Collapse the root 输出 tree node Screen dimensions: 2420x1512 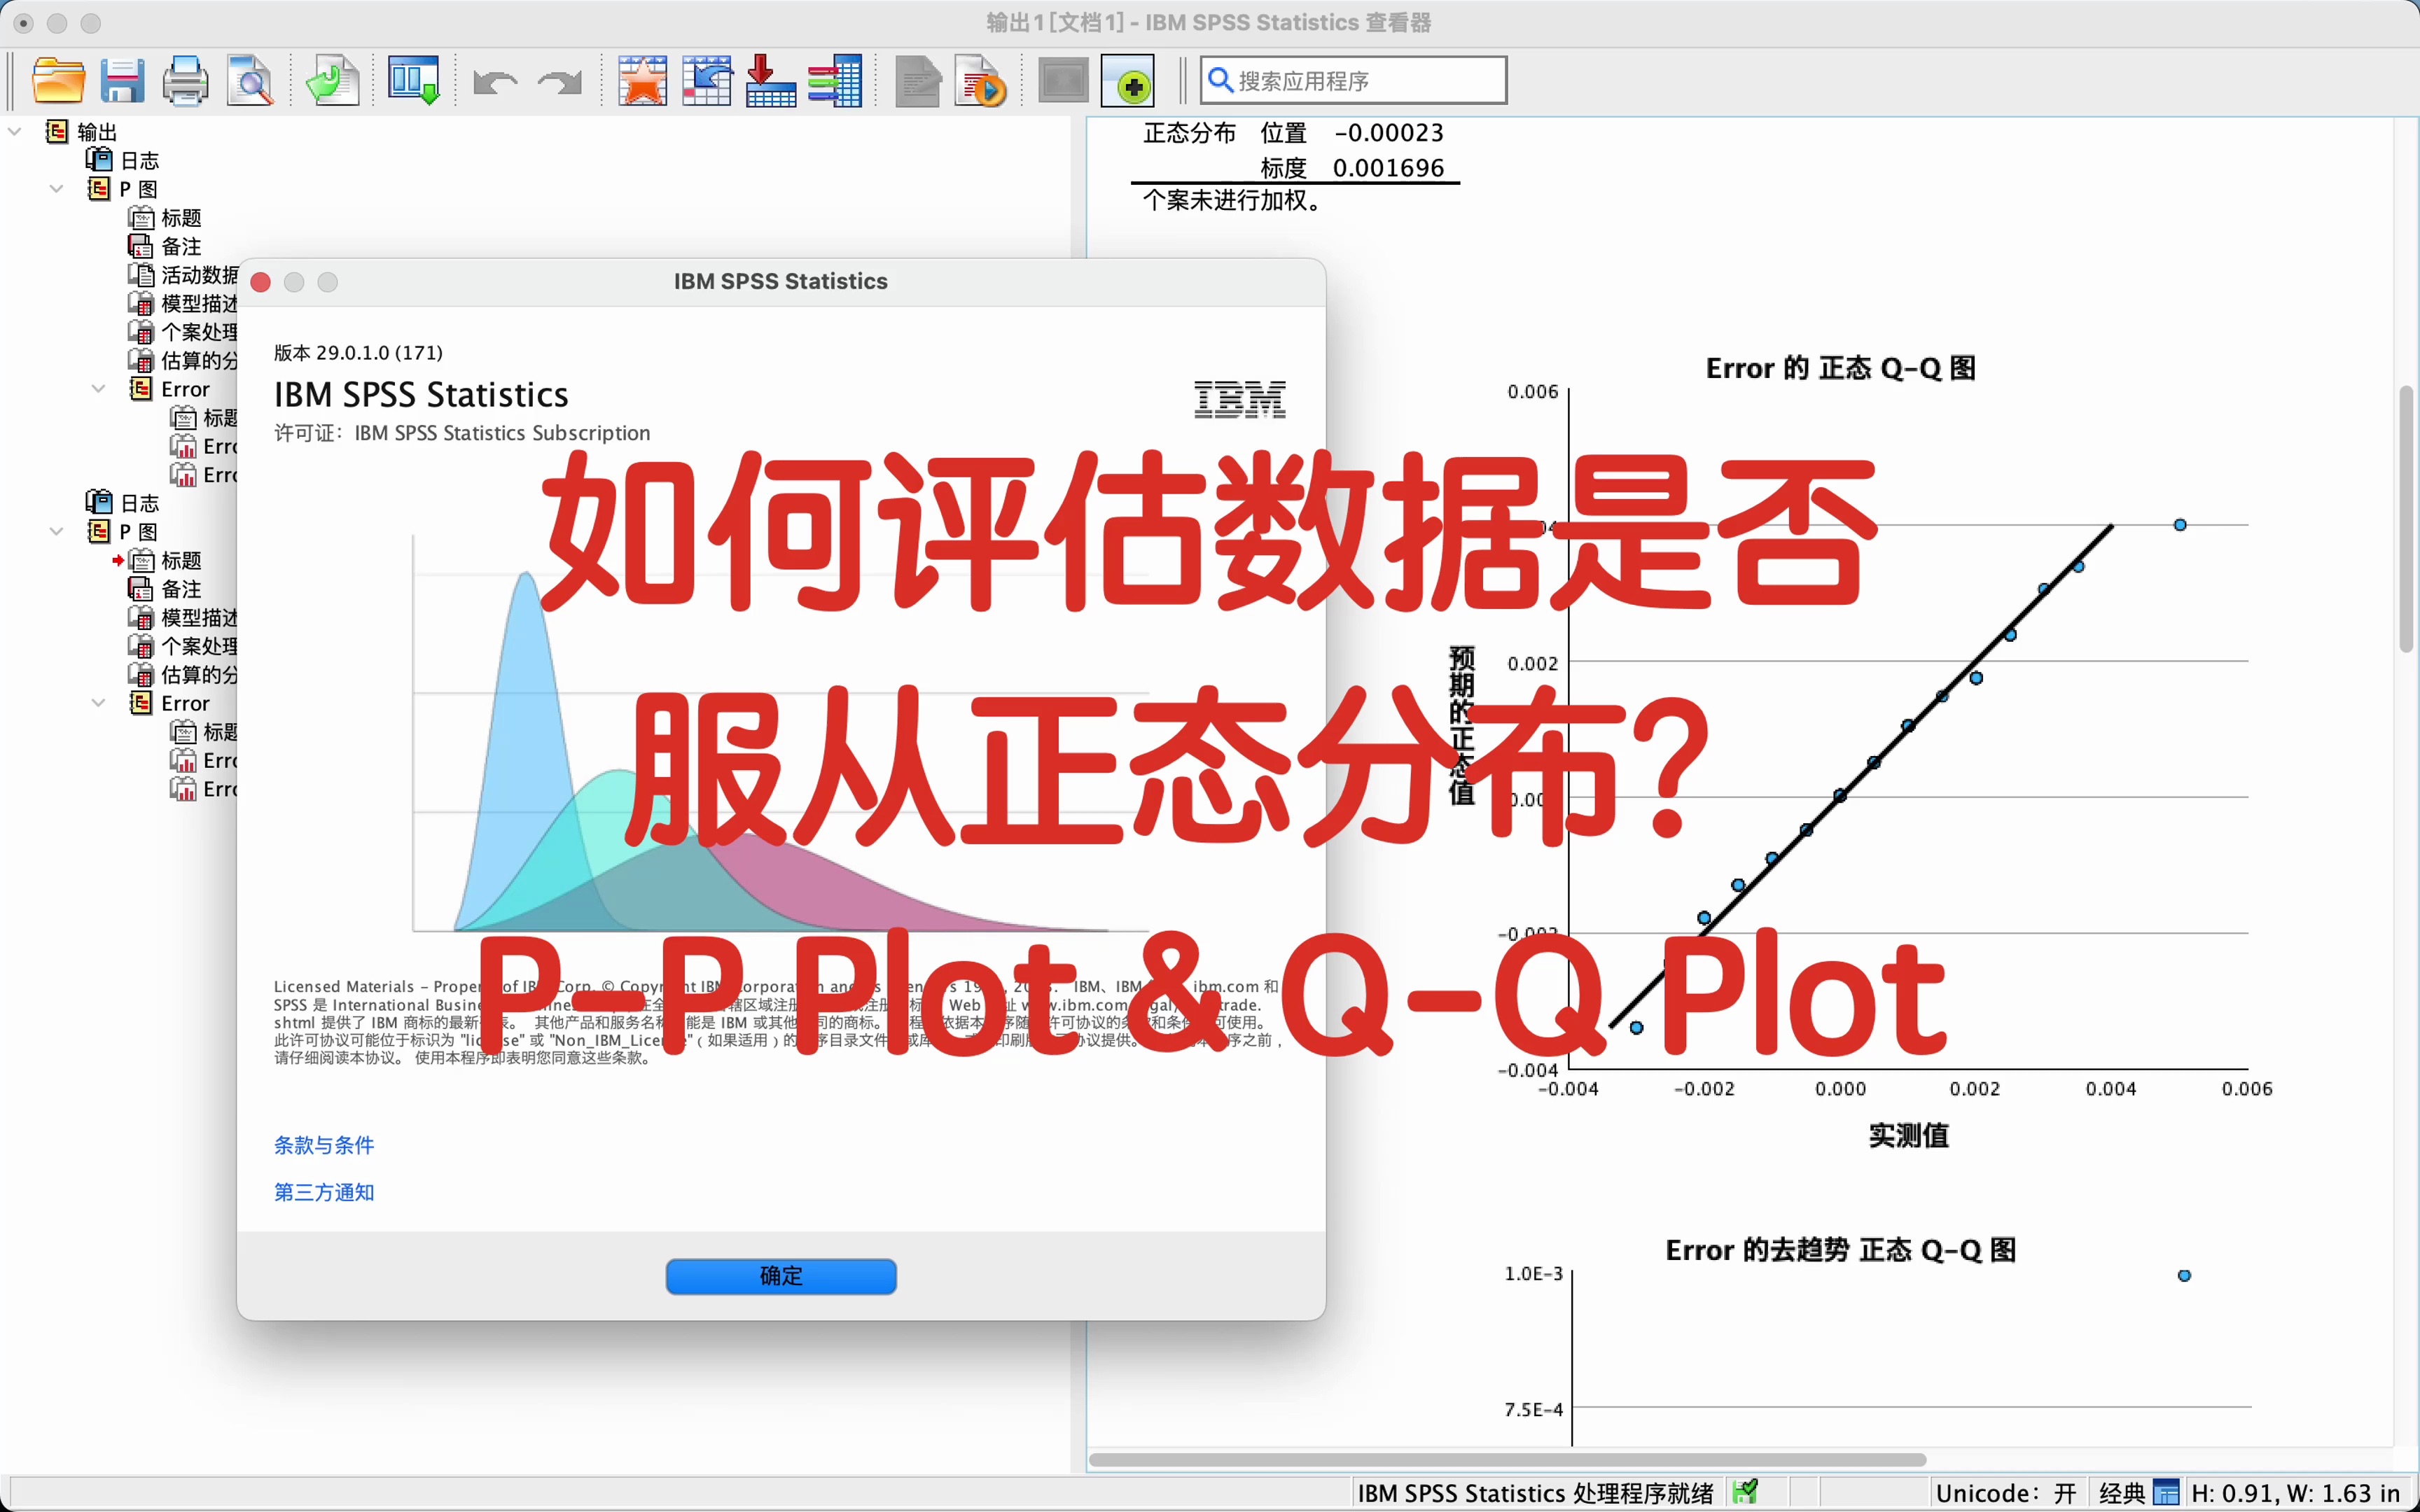tap(14, 131)
